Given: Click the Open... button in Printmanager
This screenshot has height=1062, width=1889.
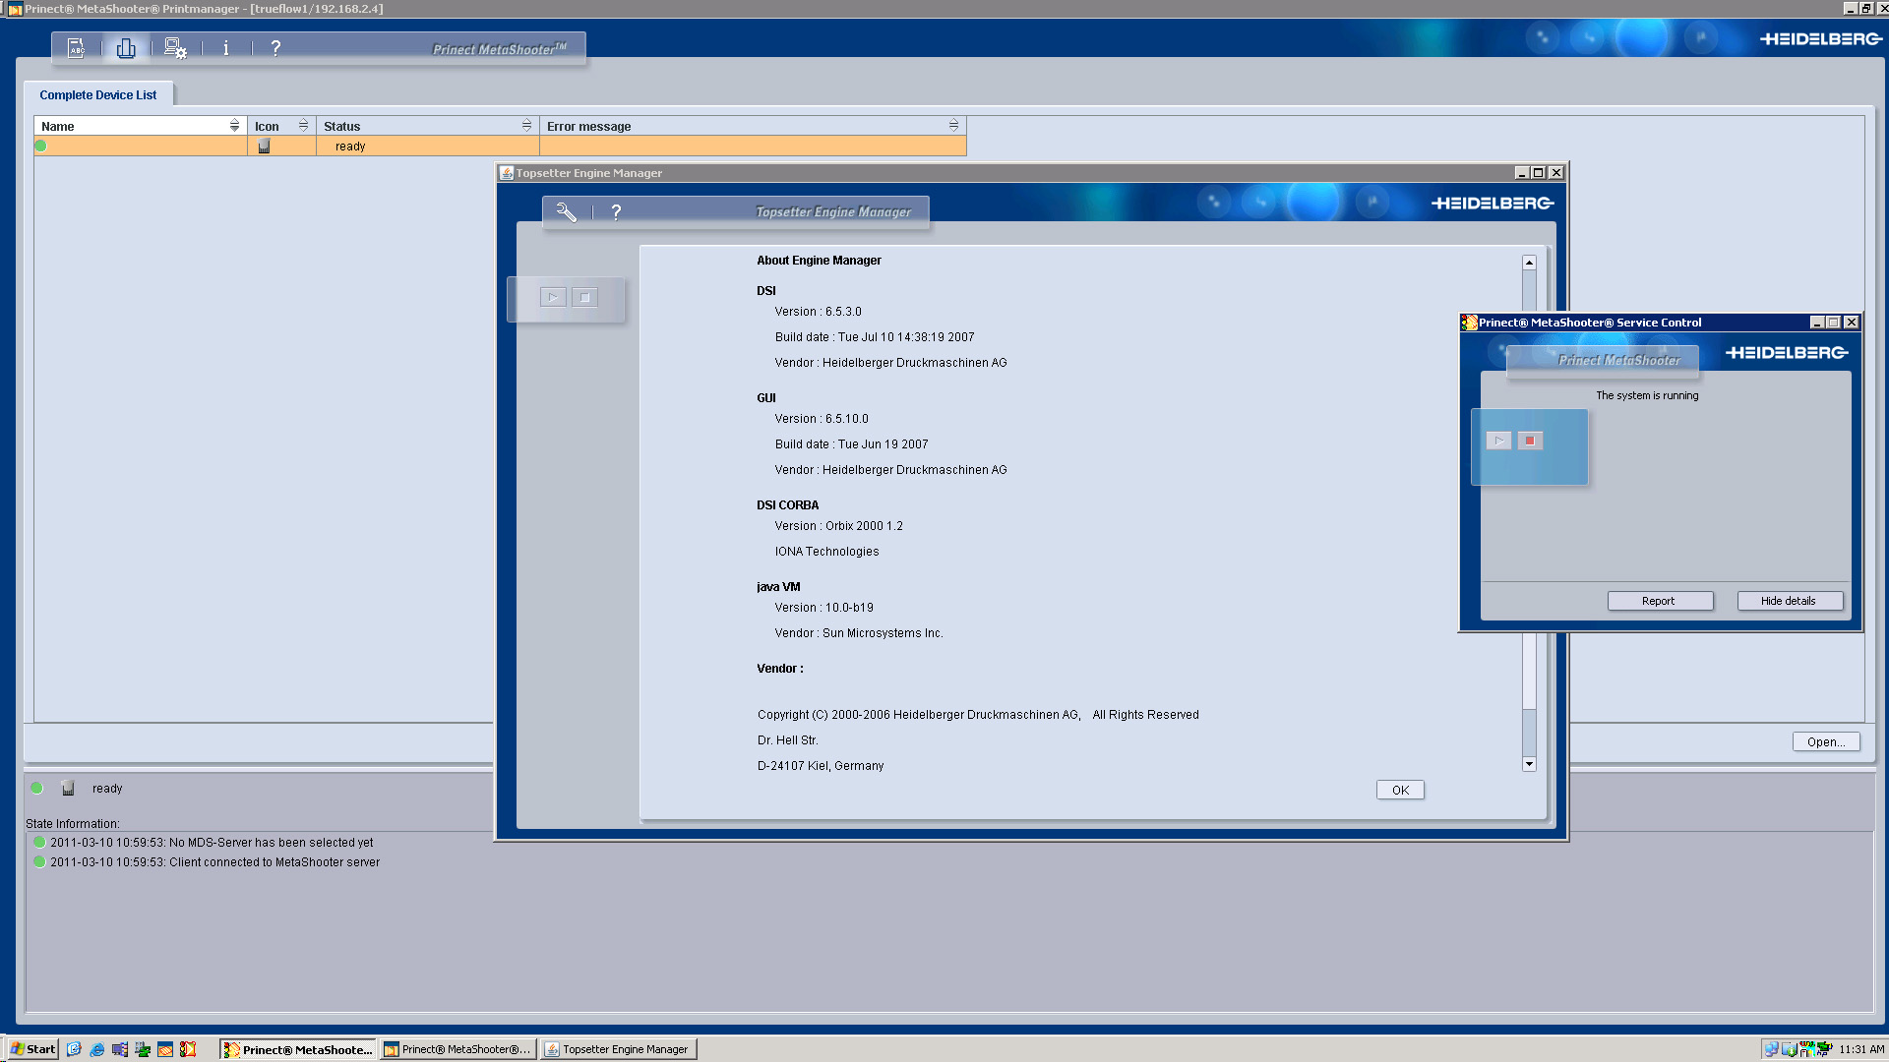Looking at the screenshot, I should pos(1826,741).
